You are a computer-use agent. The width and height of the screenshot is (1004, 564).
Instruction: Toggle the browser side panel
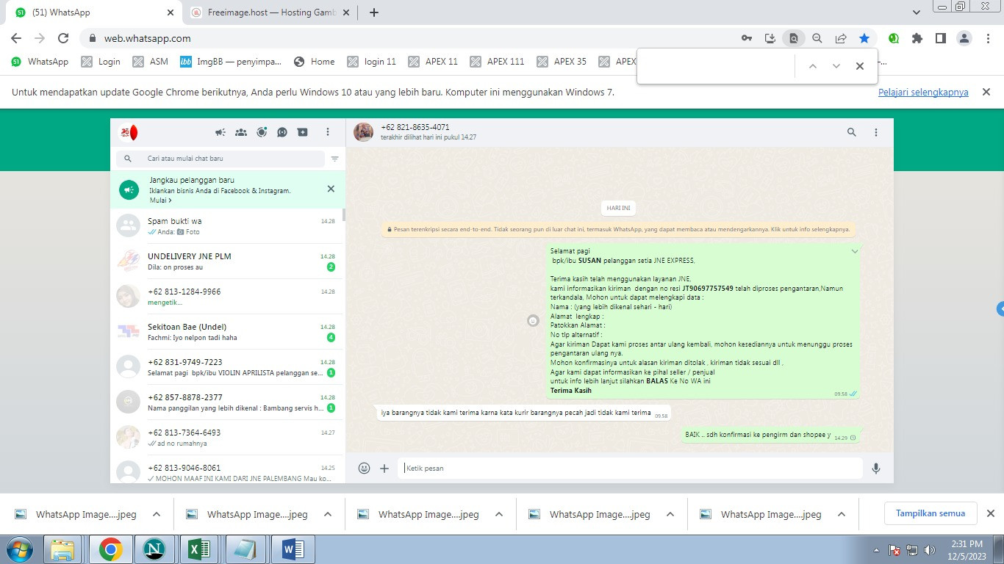tap(940, 38)
